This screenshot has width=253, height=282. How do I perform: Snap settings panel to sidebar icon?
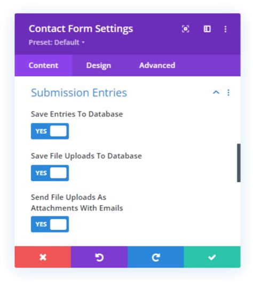[207, 29]
